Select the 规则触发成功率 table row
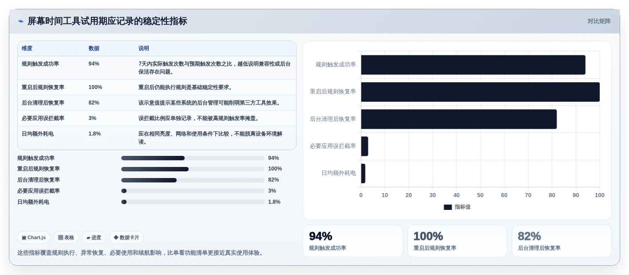 157,68
